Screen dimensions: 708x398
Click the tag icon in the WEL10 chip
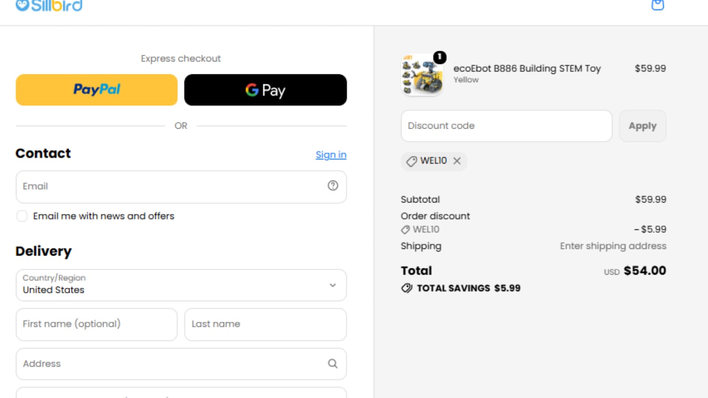tap(412, 161)
